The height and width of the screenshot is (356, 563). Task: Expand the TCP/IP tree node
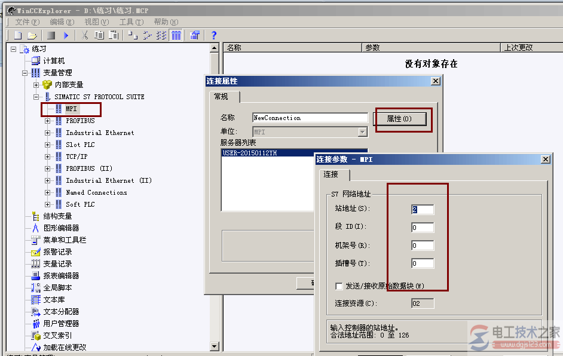click(x=47, y=156)
